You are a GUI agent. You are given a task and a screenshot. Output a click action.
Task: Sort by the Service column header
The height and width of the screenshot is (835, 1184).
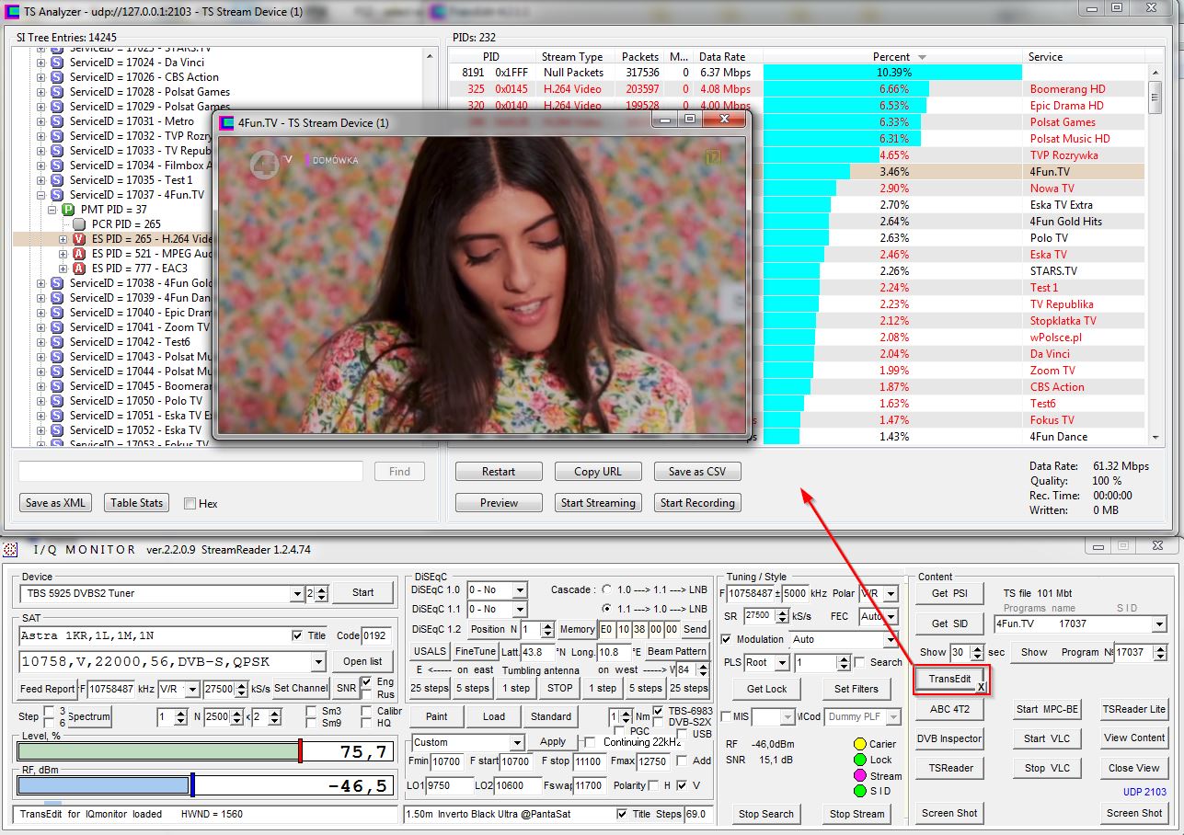tap(1084, 56)
